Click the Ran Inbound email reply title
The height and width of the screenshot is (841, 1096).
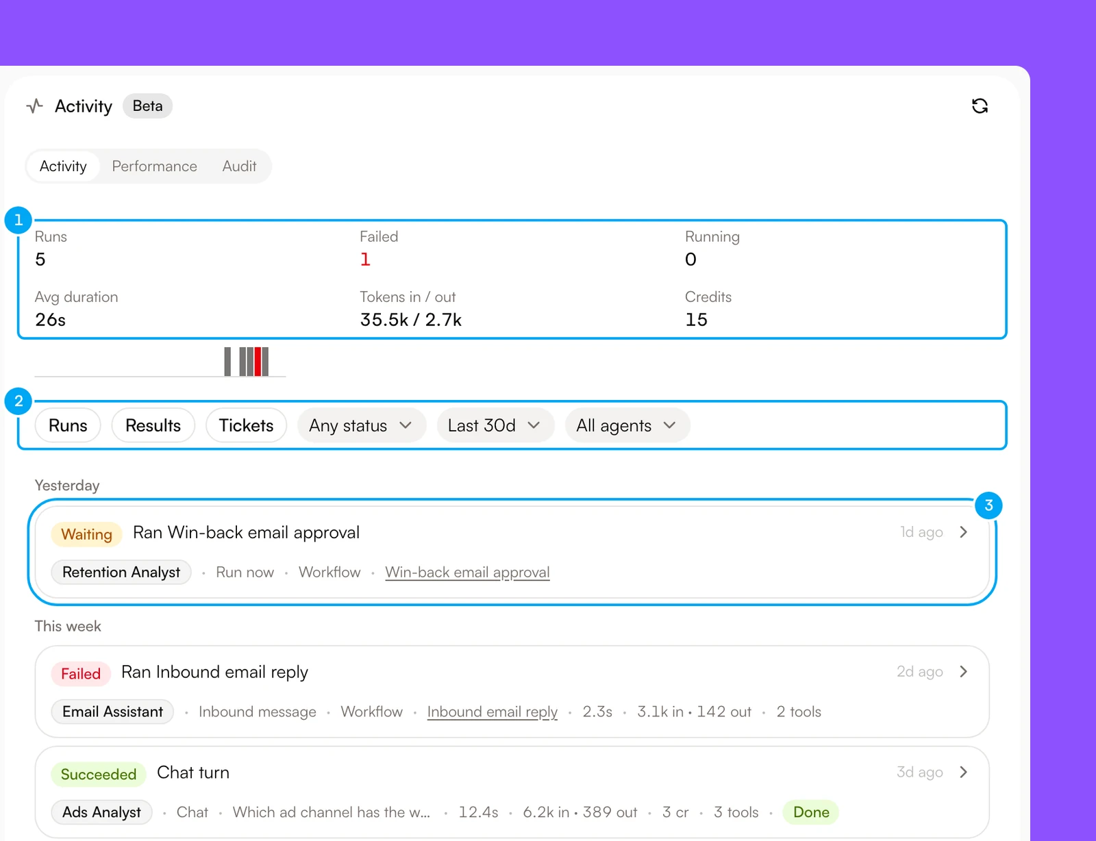tap(214, 673)
